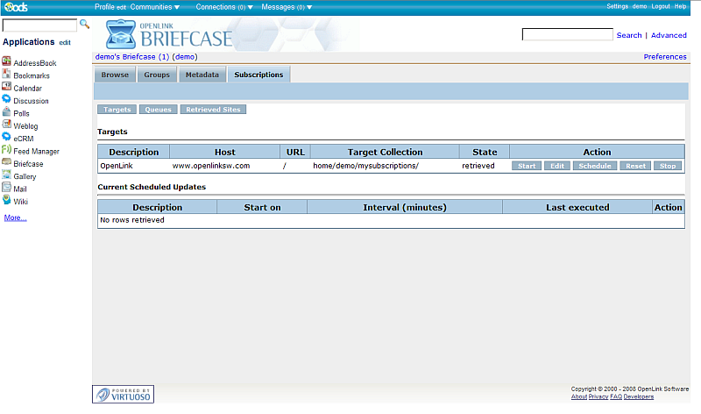This screenshot has height=414, width=701.
Task: Open the Advanced search link
Action: (x=669, y=35)
